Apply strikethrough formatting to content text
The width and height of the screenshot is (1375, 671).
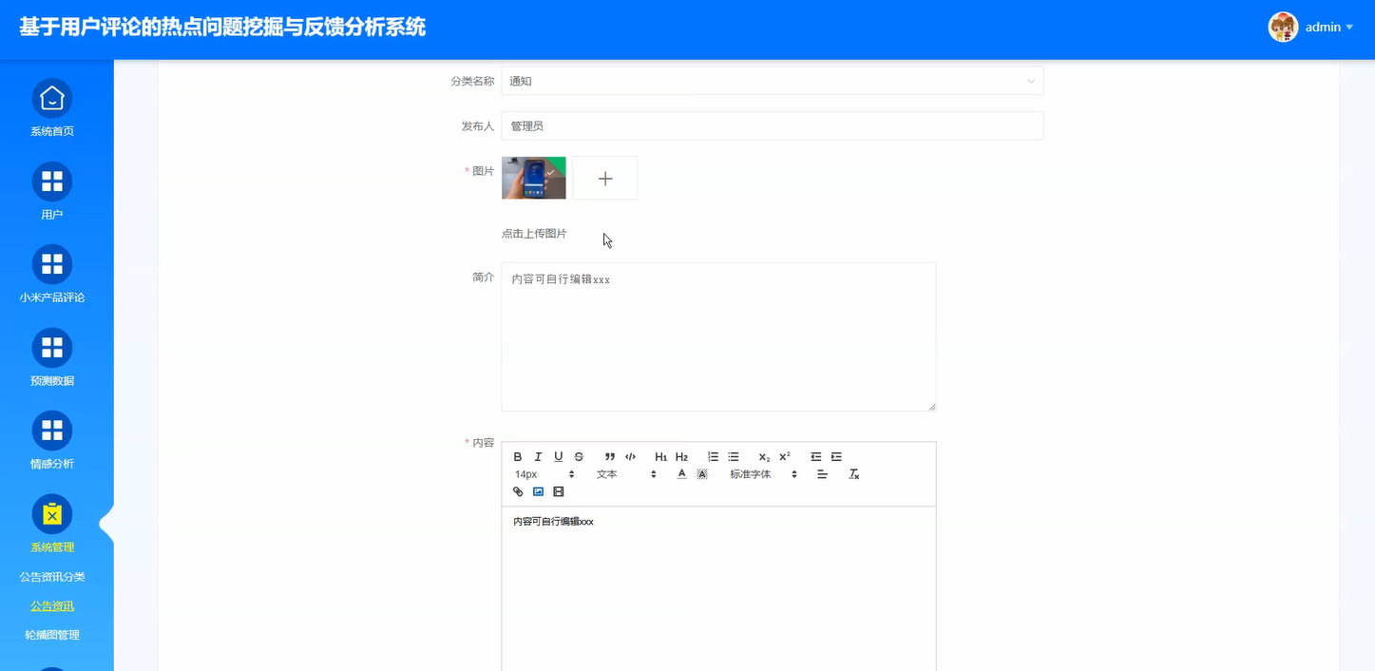click(579, 456)
